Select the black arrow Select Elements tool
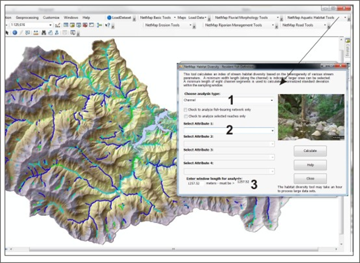The width and height of the screenshot is (360, 263). click(8, 33)
